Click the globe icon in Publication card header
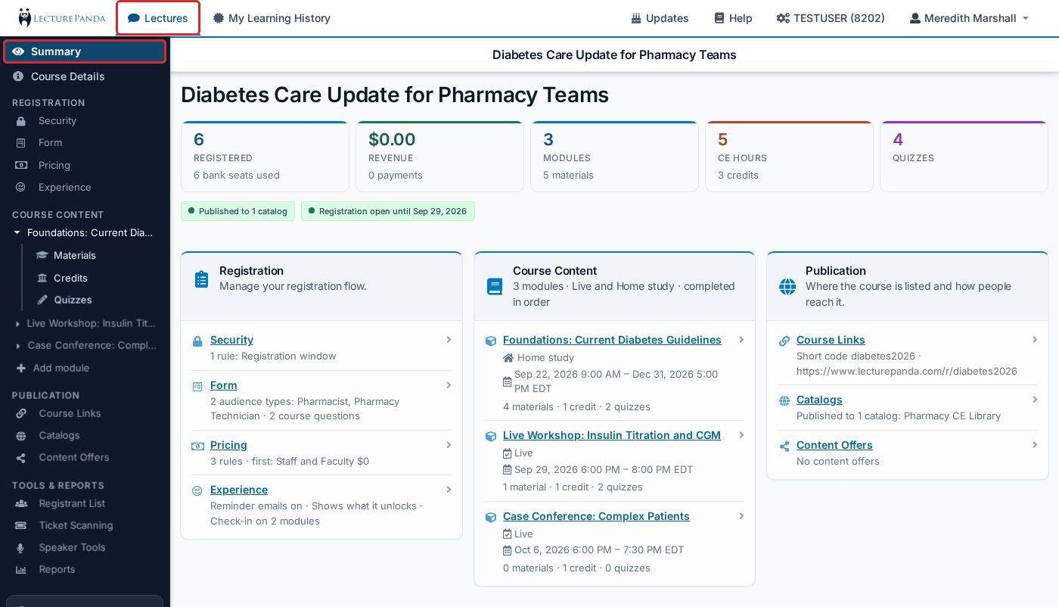 coord(787,287)
